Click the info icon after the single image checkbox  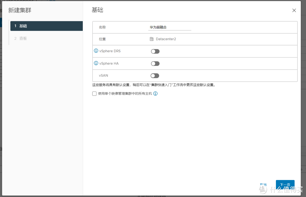(x=155, y=93)
